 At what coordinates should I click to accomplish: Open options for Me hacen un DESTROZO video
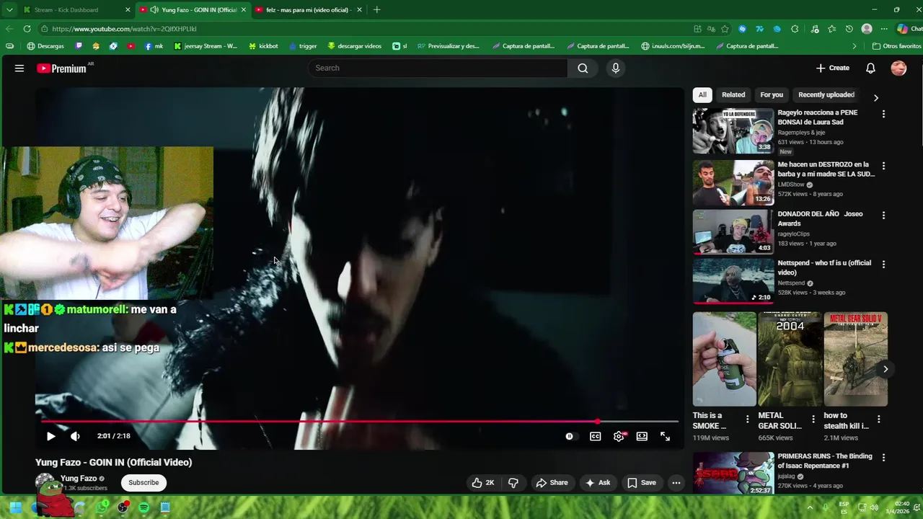click(883, 166)
